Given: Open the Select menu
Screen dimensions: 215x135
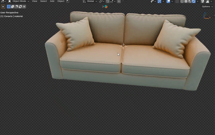Looking at the screenshot, I should pyautogui.click(x=43, y=1).
